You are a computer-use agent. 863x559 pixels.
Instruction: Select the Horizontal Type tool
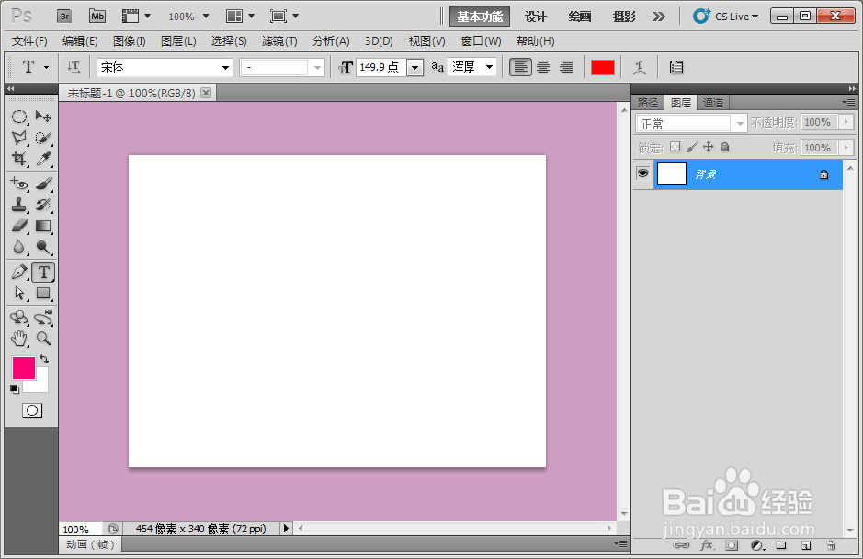[x=43, y=272]
